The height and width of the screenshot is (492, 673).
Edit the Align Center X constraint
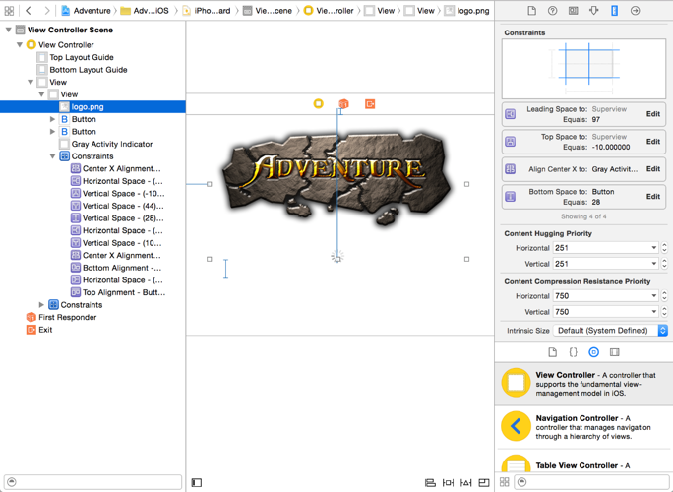click(x=652, y=168)
